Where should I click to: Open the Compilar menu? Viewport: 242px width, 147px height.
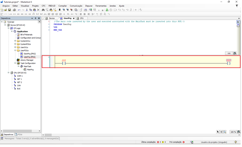coord(62,6)
